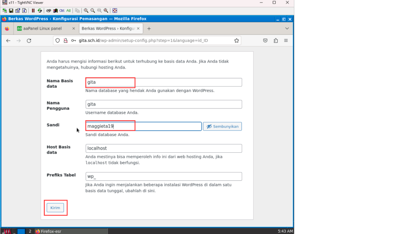Open a new Firefox tab with the plus button
The height and width of the screenshot is (234, 417).
pyautogui.click(x=149, y=28)
